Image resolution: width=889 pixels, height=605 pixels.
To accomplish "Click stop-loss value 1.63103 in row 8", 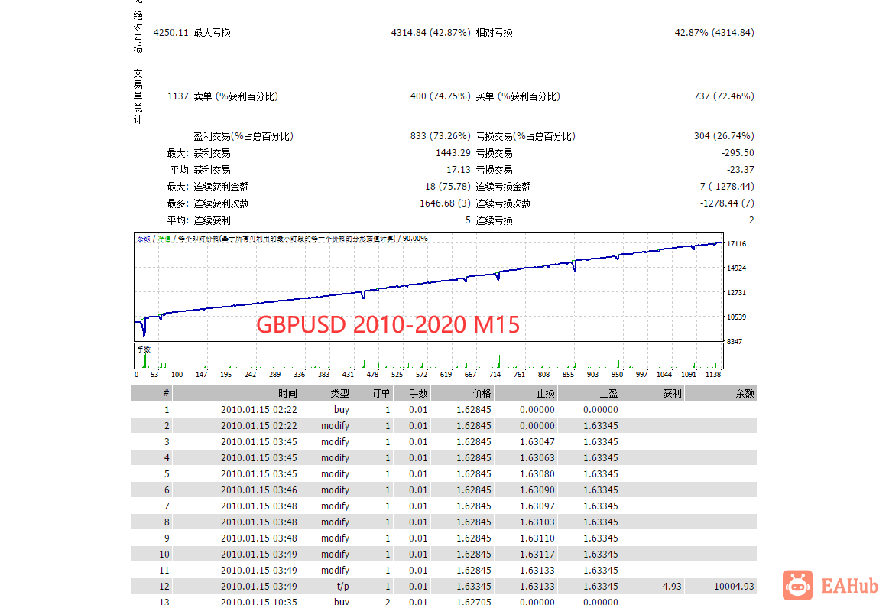I will (537, 522).
